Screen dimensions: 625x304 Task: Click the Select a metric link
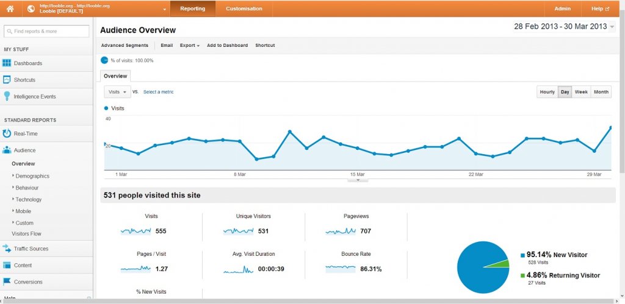158,92
